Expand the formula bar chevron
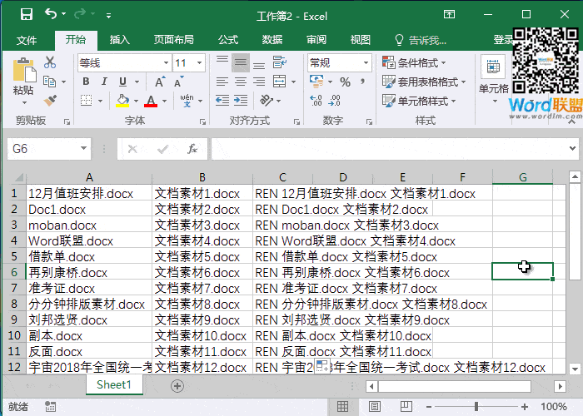The width and height of the screenshot is (583, 416). tap(572, 149)
